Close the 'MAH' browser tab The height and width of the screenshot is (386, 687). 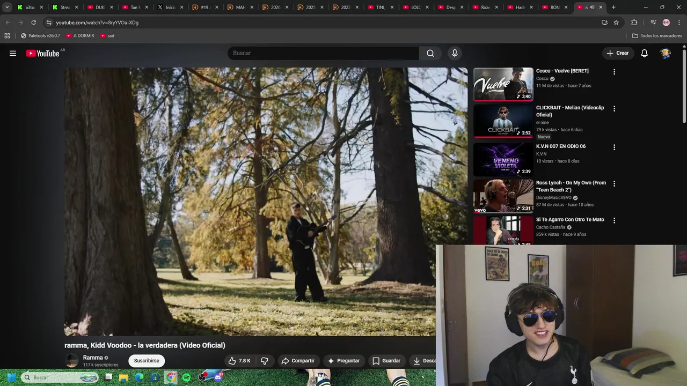(x=251, y=8)
